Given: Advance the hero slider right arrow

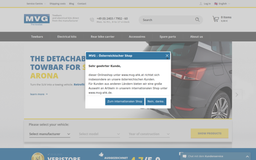Looking at the screenshot, I should 237,95.
